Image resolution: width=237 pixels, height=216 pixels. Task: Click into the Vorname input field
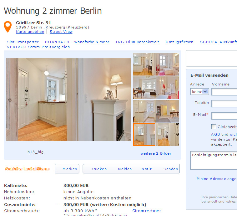click(224, 92)
